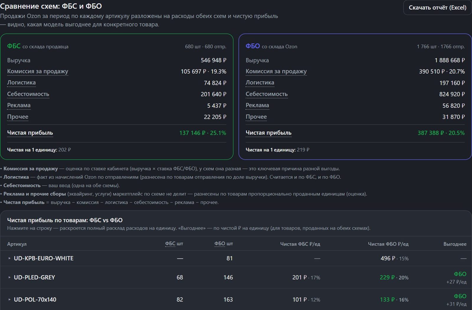The image size is (472, 310).
Task: Open 'Логистика' hint in ФБО card
Action: pos(260,83)
